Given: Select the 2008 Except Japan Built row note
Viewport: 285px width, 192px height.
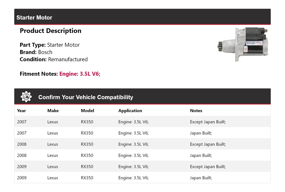Looking at the screenshot, I should pyautogui.click(x=208, y=144).
